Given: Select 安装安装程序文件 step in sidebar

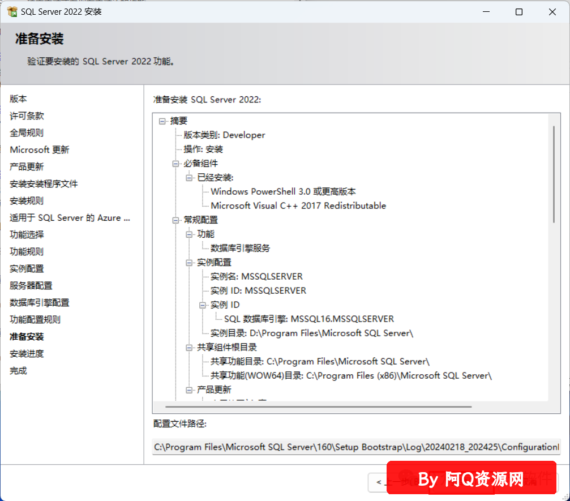Looking at the screenshot, I should pyautogui.click(x=44, y=184).
